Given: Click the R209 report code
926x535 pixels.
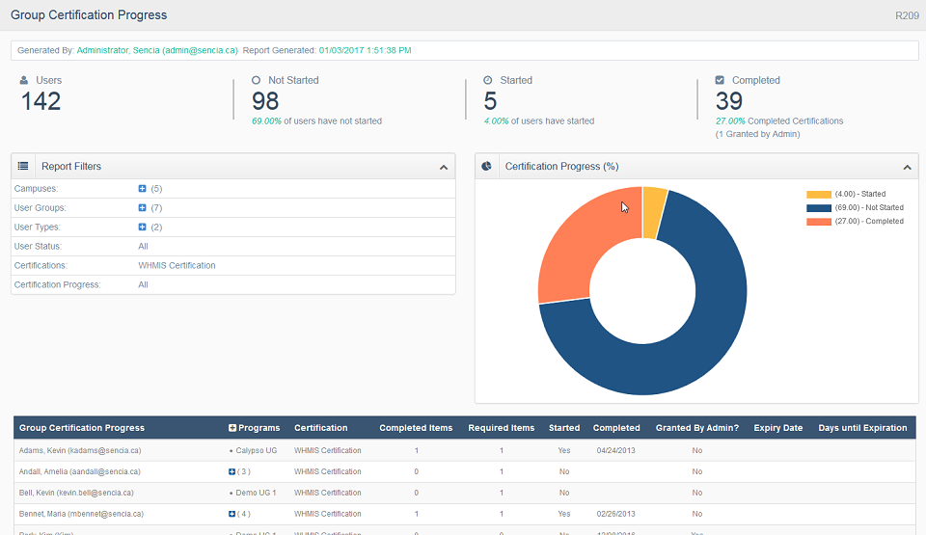Looking at the screenshot, I should [x=907, y=15].
